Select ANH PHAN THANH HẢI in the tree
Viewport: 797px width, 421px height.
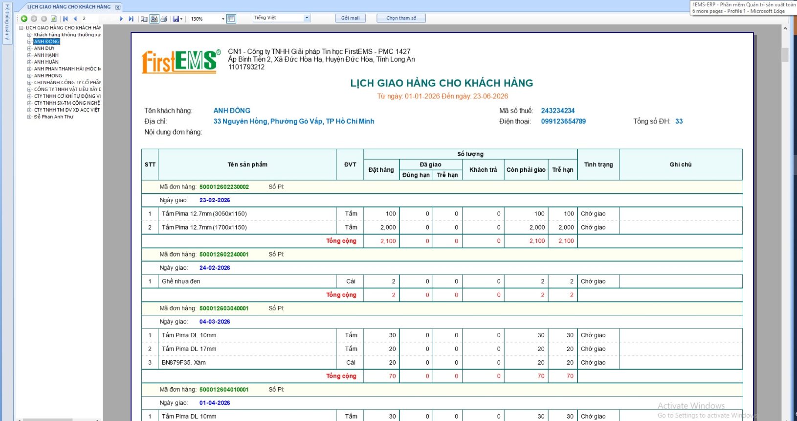[67, 69]
